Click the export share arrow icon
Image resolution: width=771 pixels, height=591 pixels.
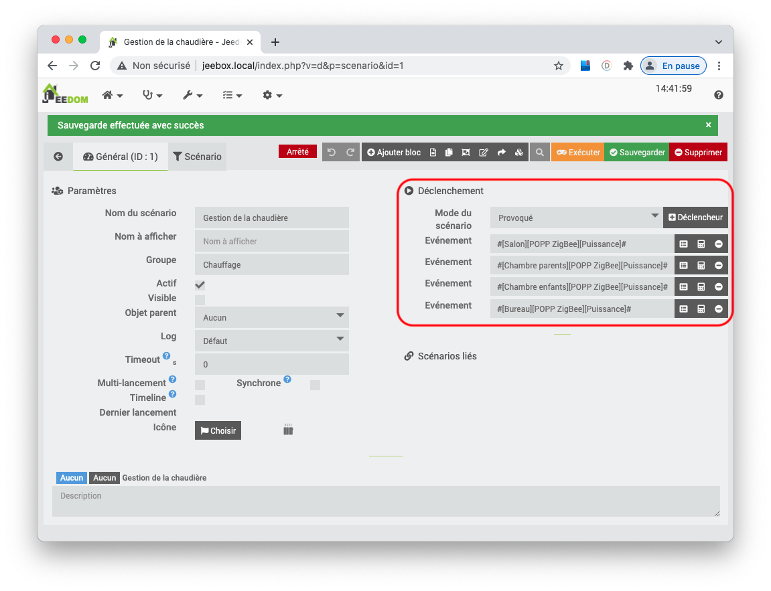click(501, 153)
